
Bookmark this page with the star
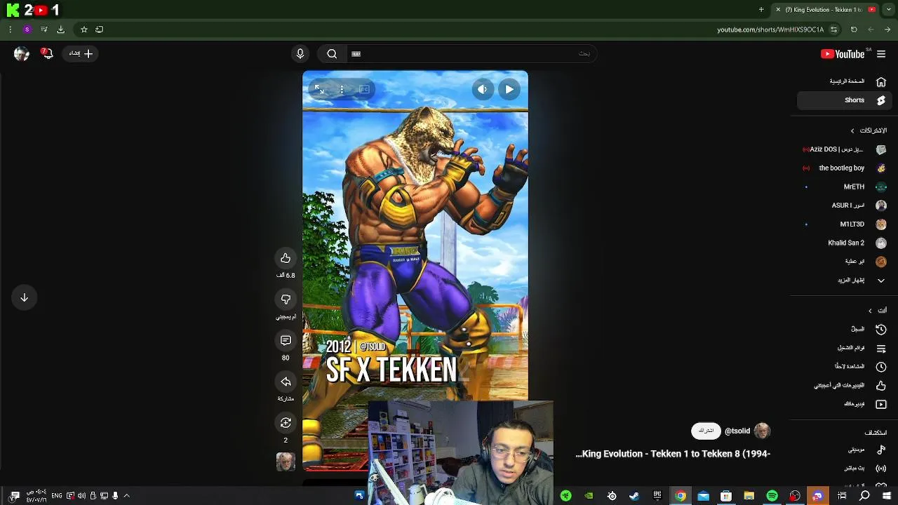coord(83,29)
